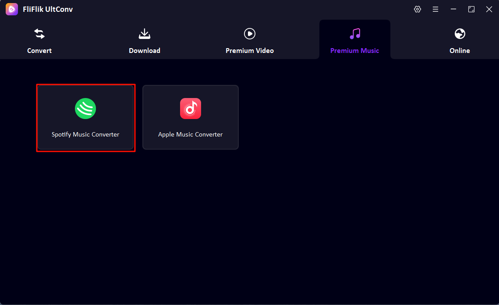Open the settings gear

pyautogui.click(x=417, y=9)
